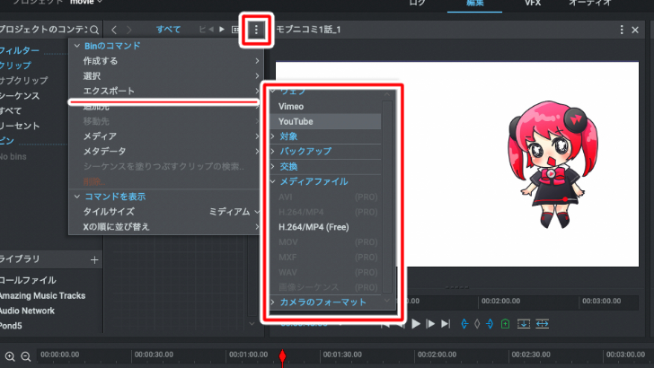Add a library with the plus icon
654x368 pixels.
tap(94, 260)
